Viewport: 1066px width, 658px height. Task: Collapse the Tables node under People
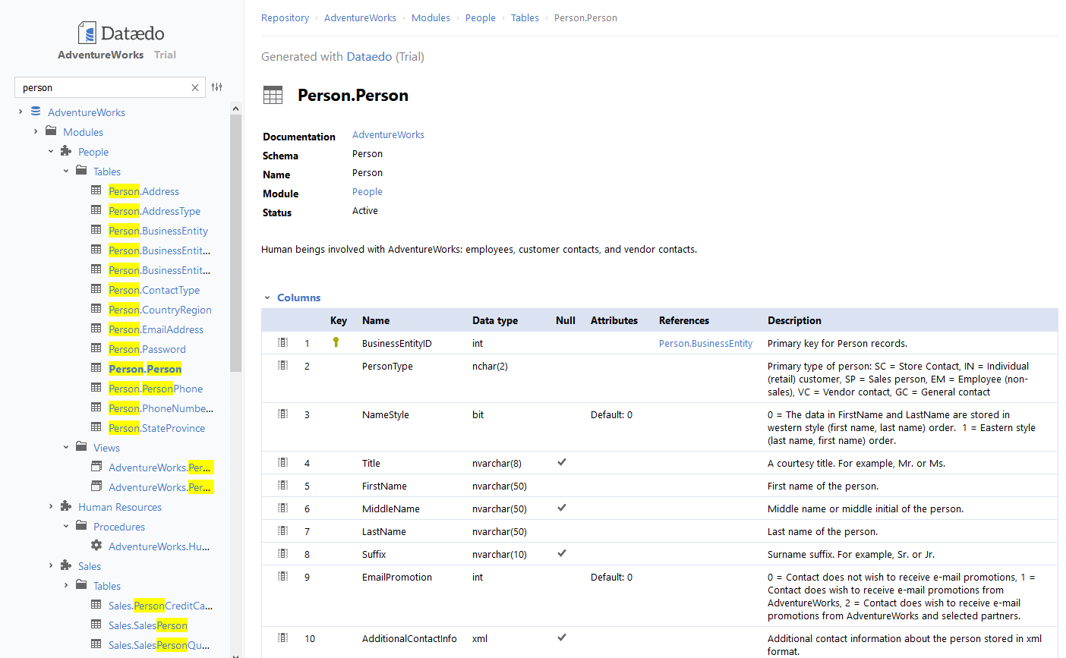(x=65, y=171)
